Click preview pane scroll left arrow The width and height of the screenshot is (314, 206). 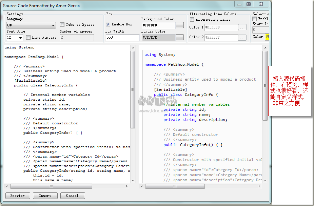pyautogui.click(x=142, y=186)
